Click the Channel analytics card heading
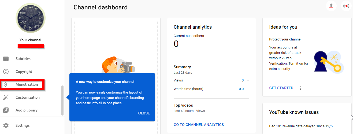This screenshot has height=134, width=353. pos(193,27)
